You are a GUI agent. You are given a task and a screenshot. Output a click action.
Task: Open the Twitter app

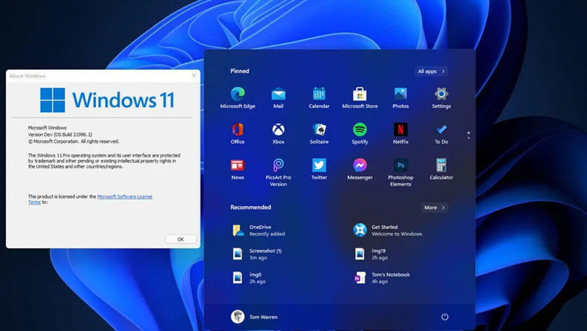(x=319, y=169)
